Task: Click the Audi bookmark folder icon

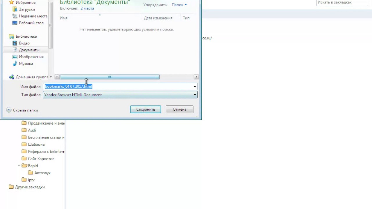Action: [x=24, y=130]
